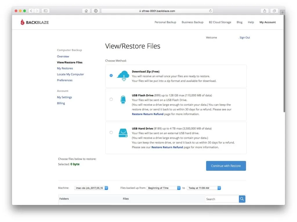This screenshot has height=222, width=297.
Task: Open Locate My Computer in sidebar
Action: tap(70, 74)
